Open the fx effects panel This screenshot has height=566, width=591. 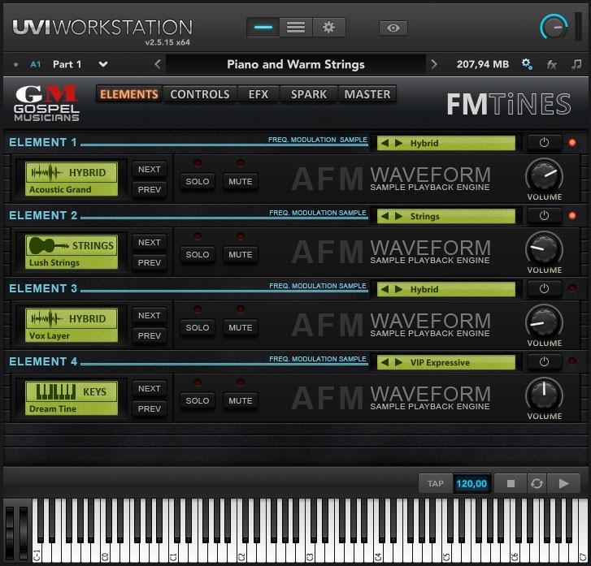tap(552, 65)
